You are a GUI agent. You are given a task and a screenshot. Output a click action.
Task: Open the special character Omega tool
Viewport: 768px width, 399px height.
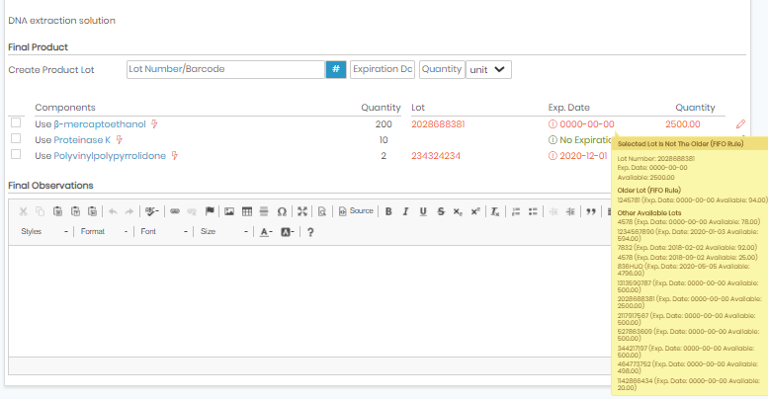282,211
